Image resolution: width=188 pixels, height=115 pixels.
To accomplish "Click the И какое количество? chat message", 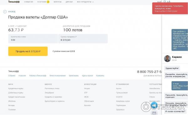I will tap(175, 112).
